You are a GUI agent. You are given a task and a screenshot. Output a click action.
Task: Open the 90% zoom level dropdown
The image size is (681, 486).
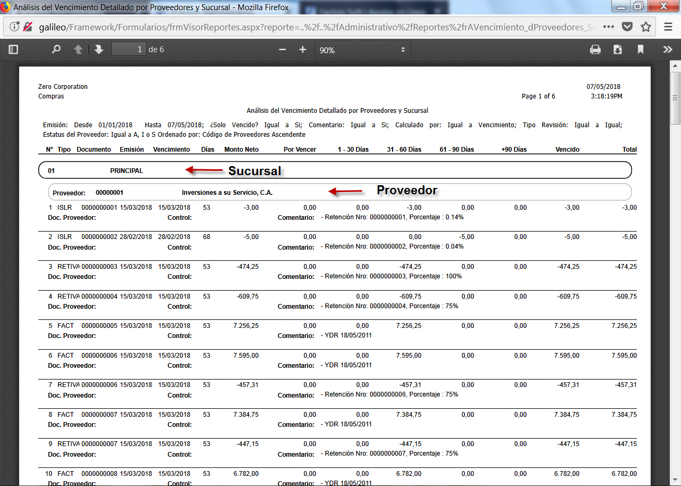click(362, 50)
